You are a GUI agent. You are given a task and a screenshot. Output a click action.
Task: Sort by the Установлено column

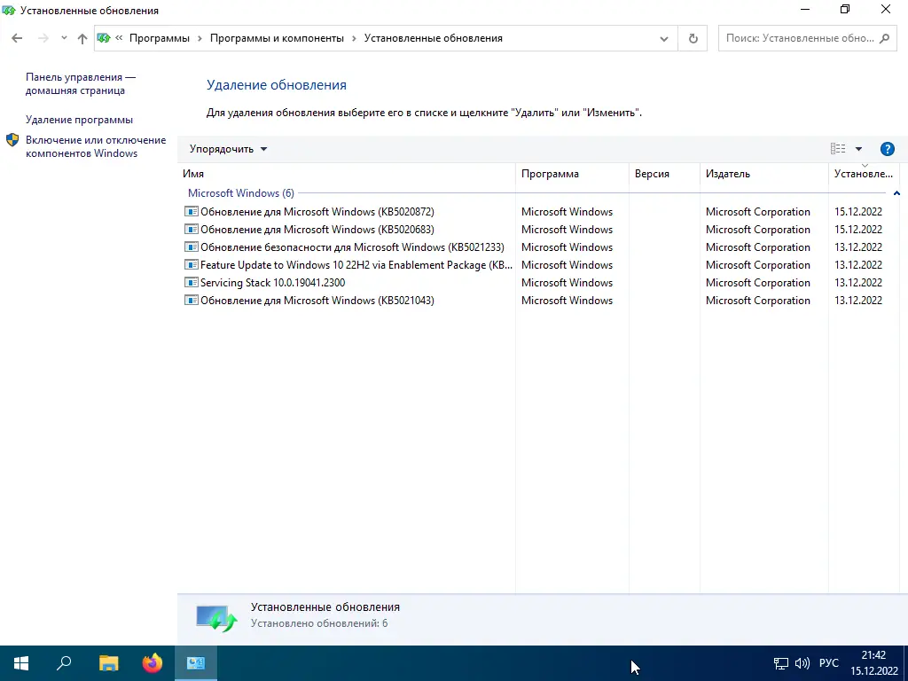click(x=864, y=174)
